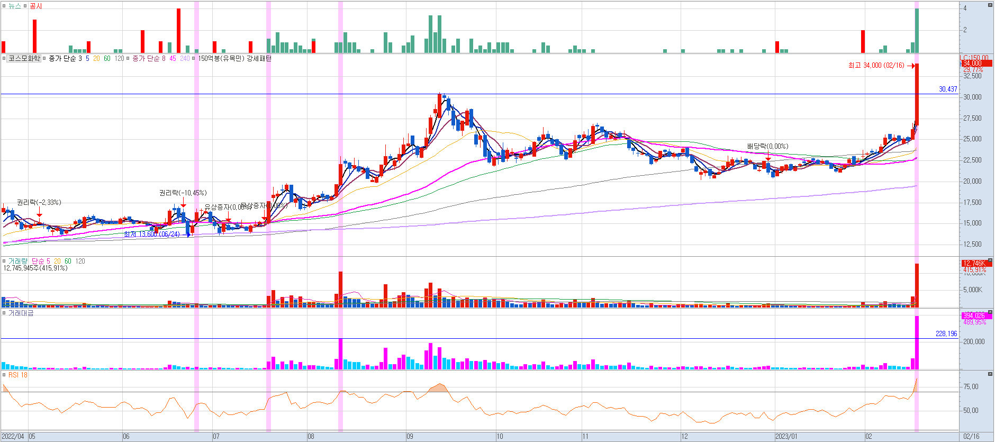This screenshot has height=442, width=995.
Task: Toggle the small square beside 뉴스
Action: (4, 6)
